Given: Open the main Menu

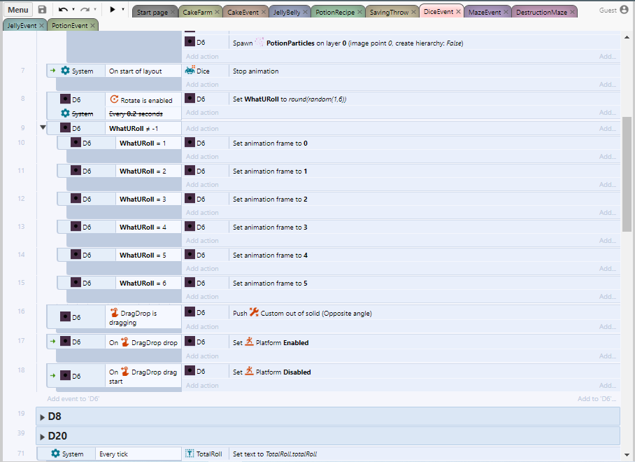Looking at the screenshot, I should (x=18, y=10).
